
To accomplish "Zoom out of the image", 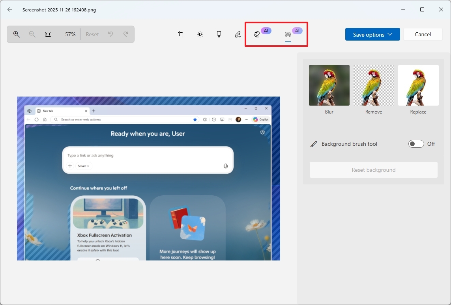I will [32, 34].
